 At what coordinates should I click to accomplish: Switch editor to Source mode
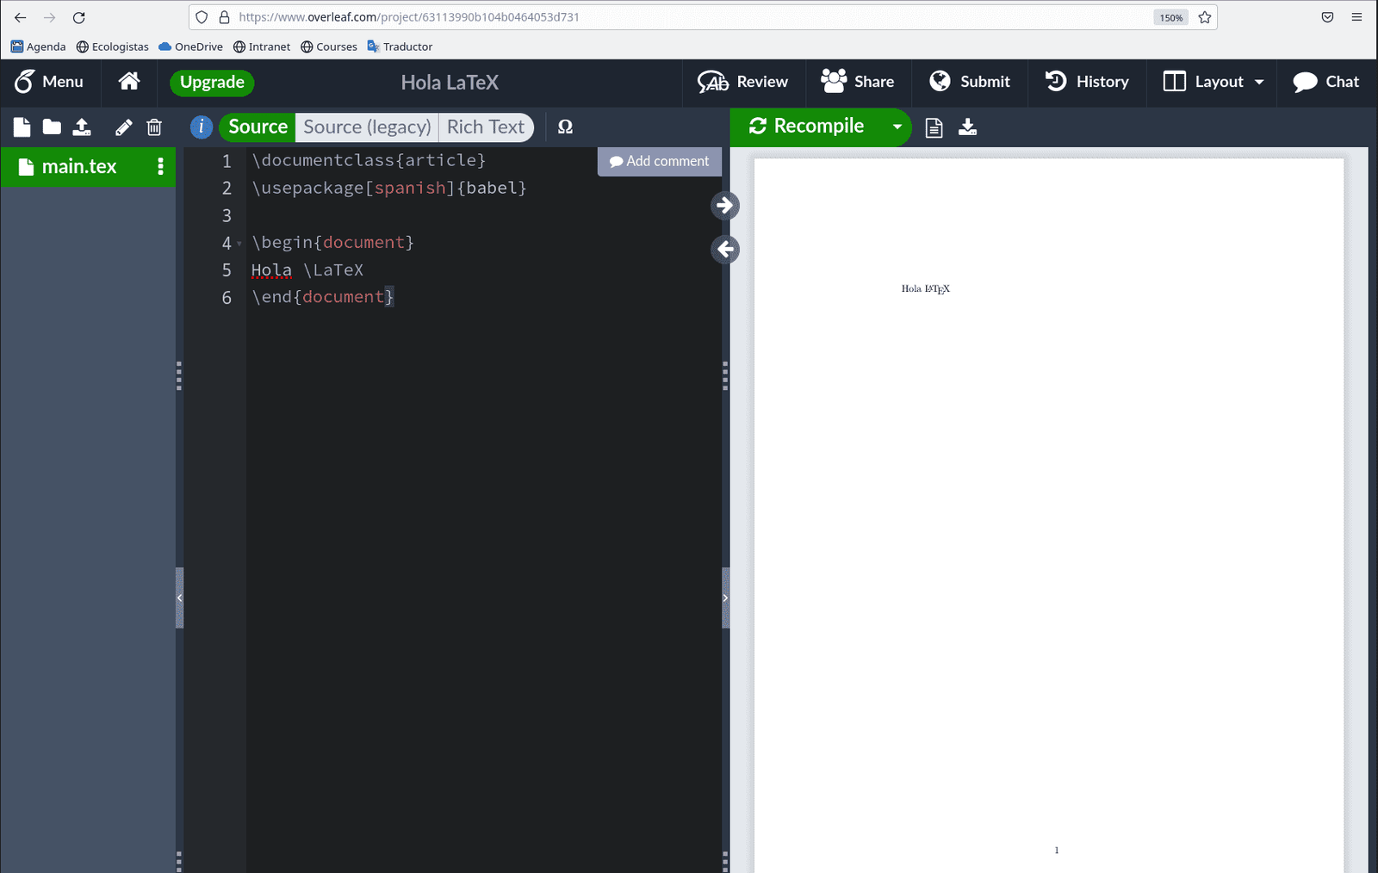[x=258, y=127]
